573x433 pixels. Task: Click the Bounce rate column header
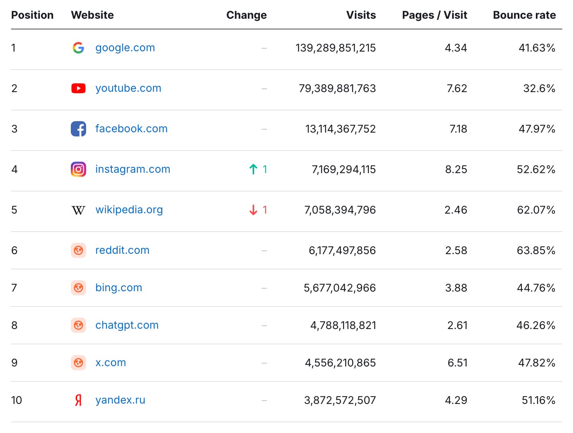[524, 15]
